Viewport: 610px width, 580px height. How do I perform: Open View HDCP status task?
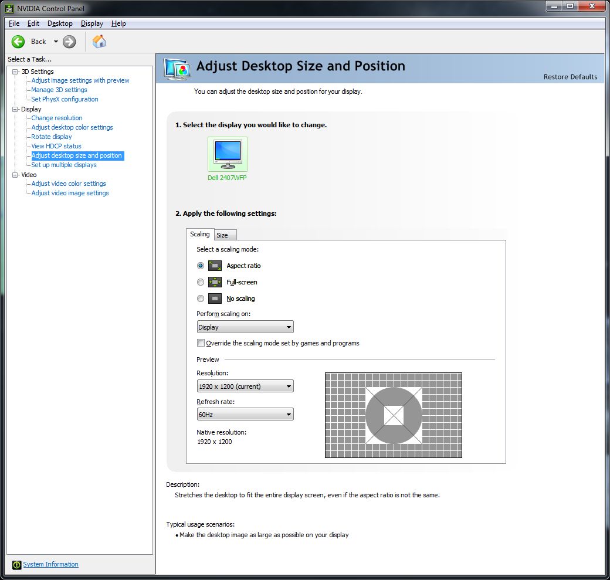(x=56, y=146)
